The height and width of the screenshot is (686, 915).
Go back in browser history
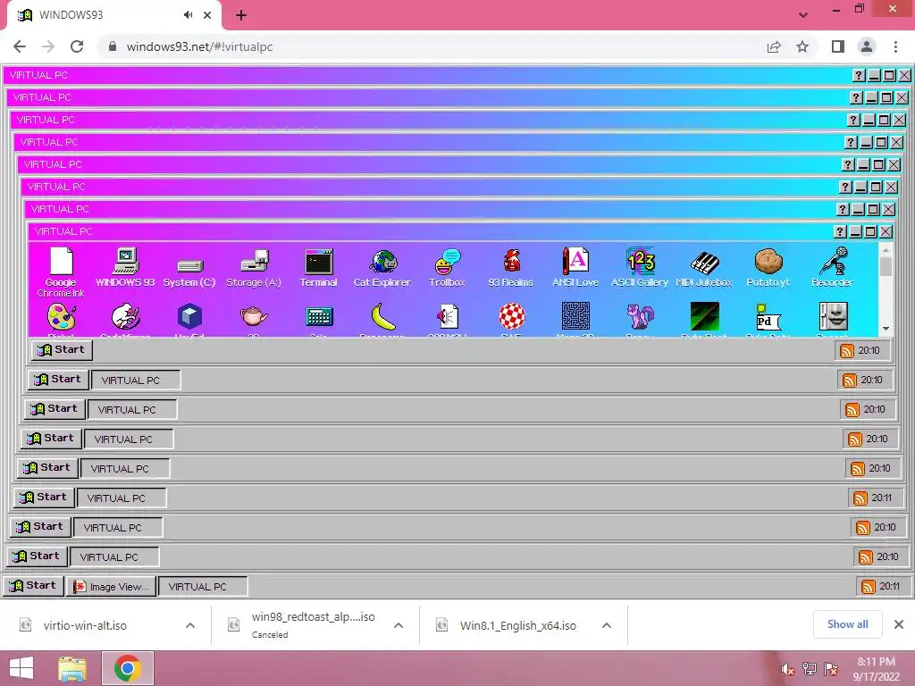point(20,46)
